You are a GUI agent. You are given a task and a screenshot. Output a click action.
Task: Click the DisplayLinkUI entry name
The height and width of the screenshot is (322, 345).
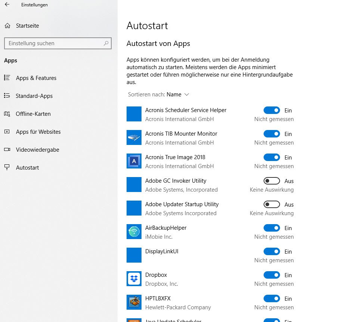[162, 251]
